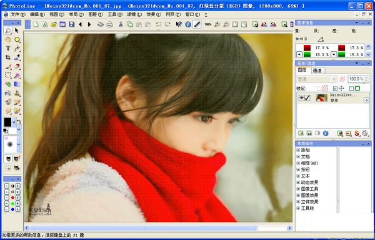Click the Copy icon in toolbar
Screen dimensions: 375x240
pos(129,24)
